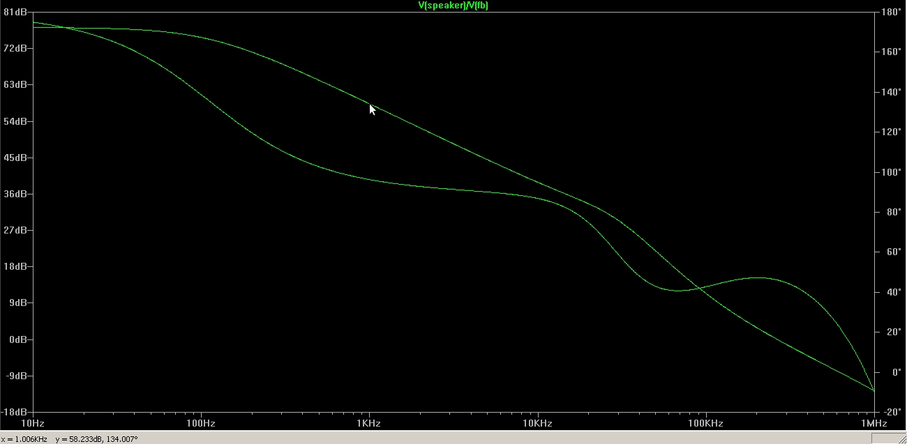Click the -18dB left axis label
The height and width of the screenshot is (444, 907).
click(14, 412)
